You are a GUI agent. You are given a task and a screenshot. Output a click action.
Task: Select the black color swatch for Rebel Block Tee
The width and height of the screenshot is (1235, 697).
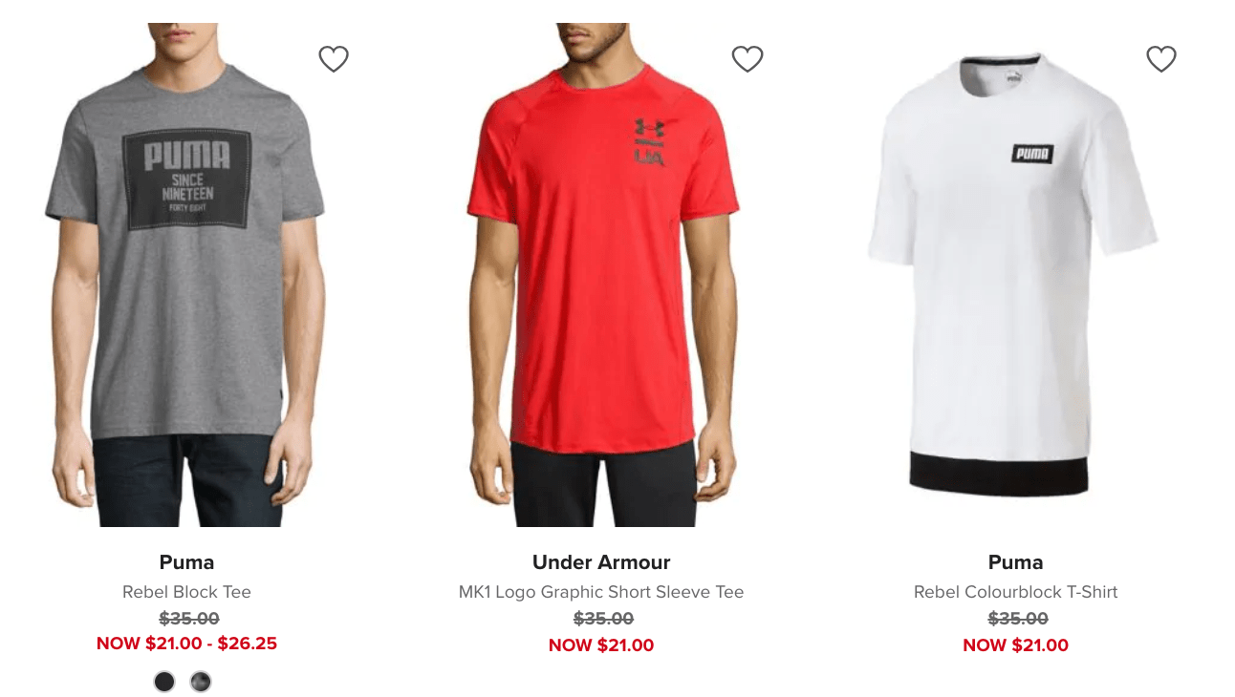click(164, 682)
